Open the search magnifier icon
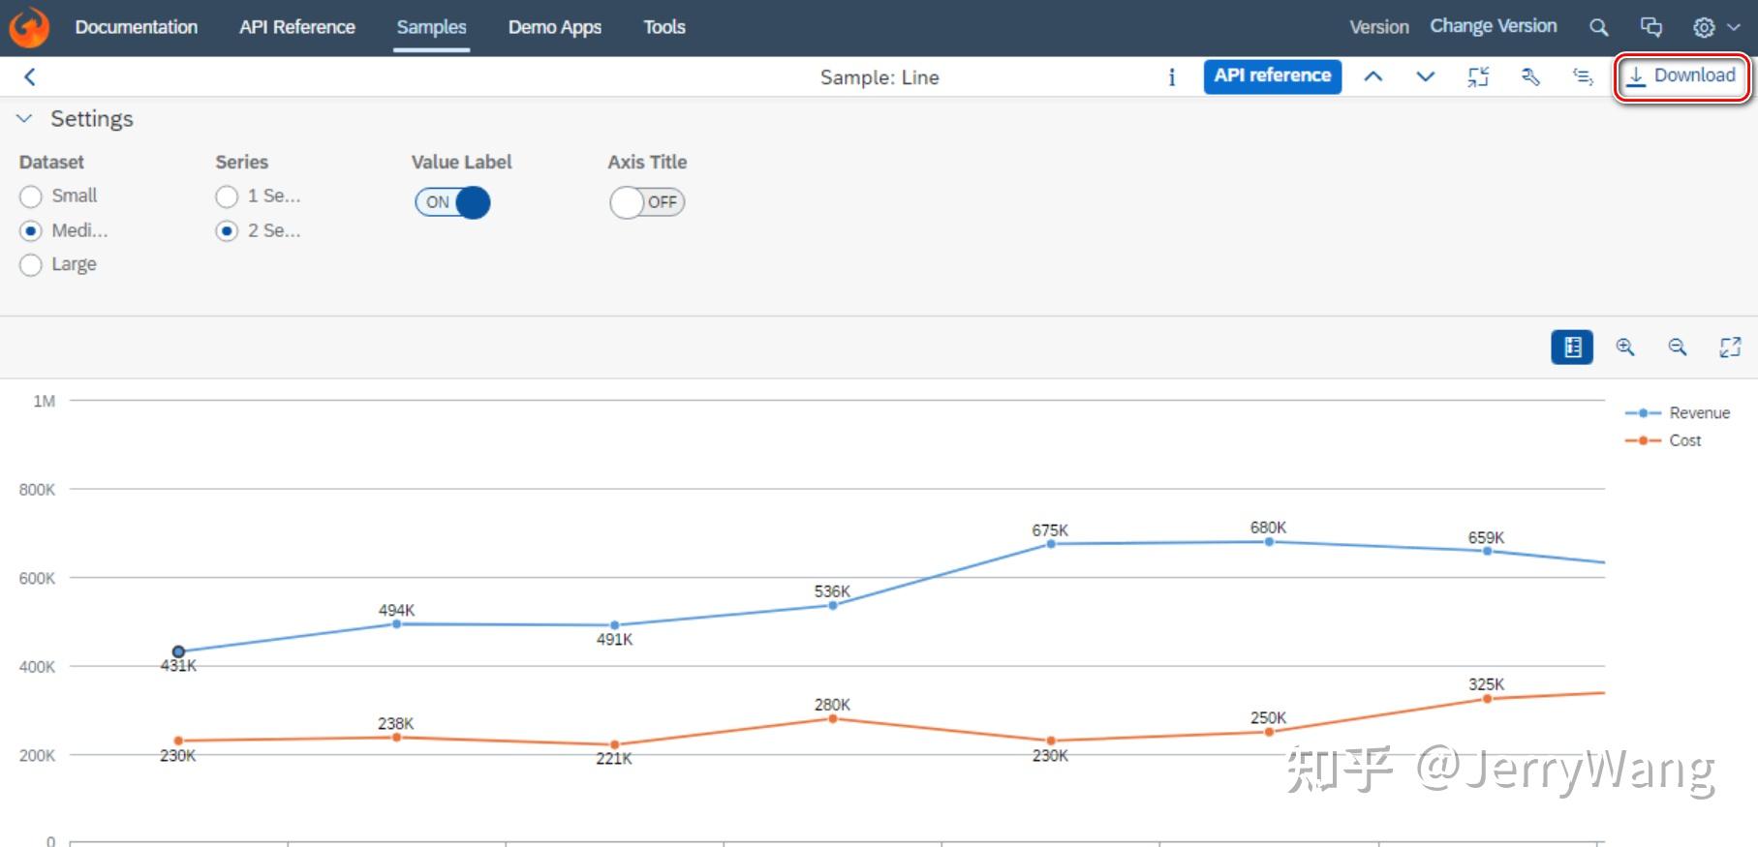 [x=1599, y=27]
